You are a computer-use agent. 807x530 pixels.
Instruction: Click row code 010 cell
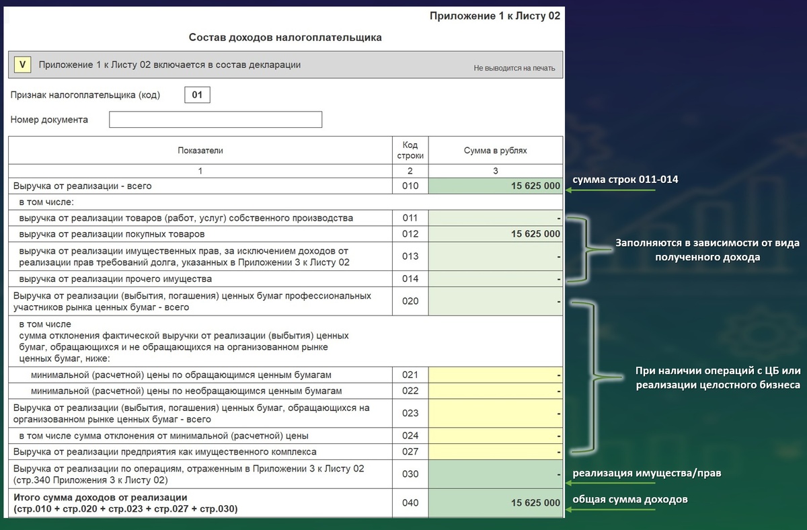point(410,186)
